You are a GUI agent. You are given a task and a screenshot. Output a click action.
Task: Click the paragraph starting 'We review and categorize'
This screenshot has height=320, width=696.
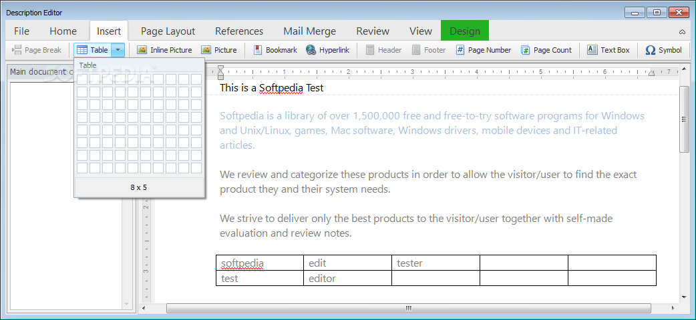[429, 182]
